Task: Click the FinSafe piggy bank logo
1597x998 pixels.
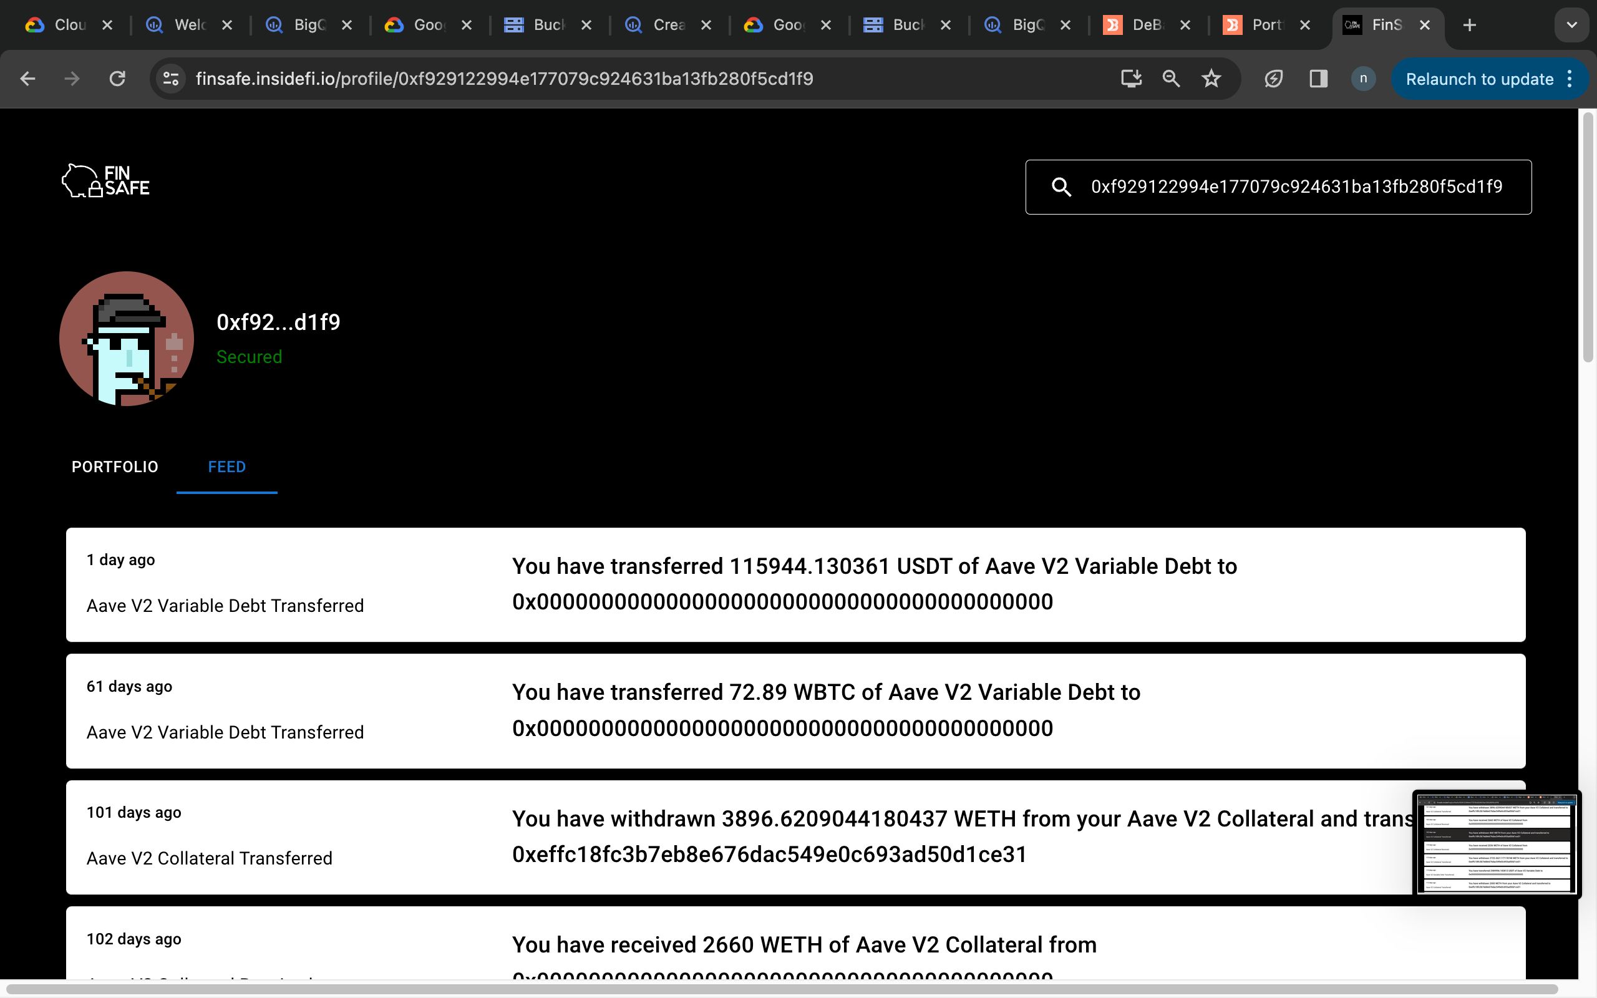Action: coord(105,180)
